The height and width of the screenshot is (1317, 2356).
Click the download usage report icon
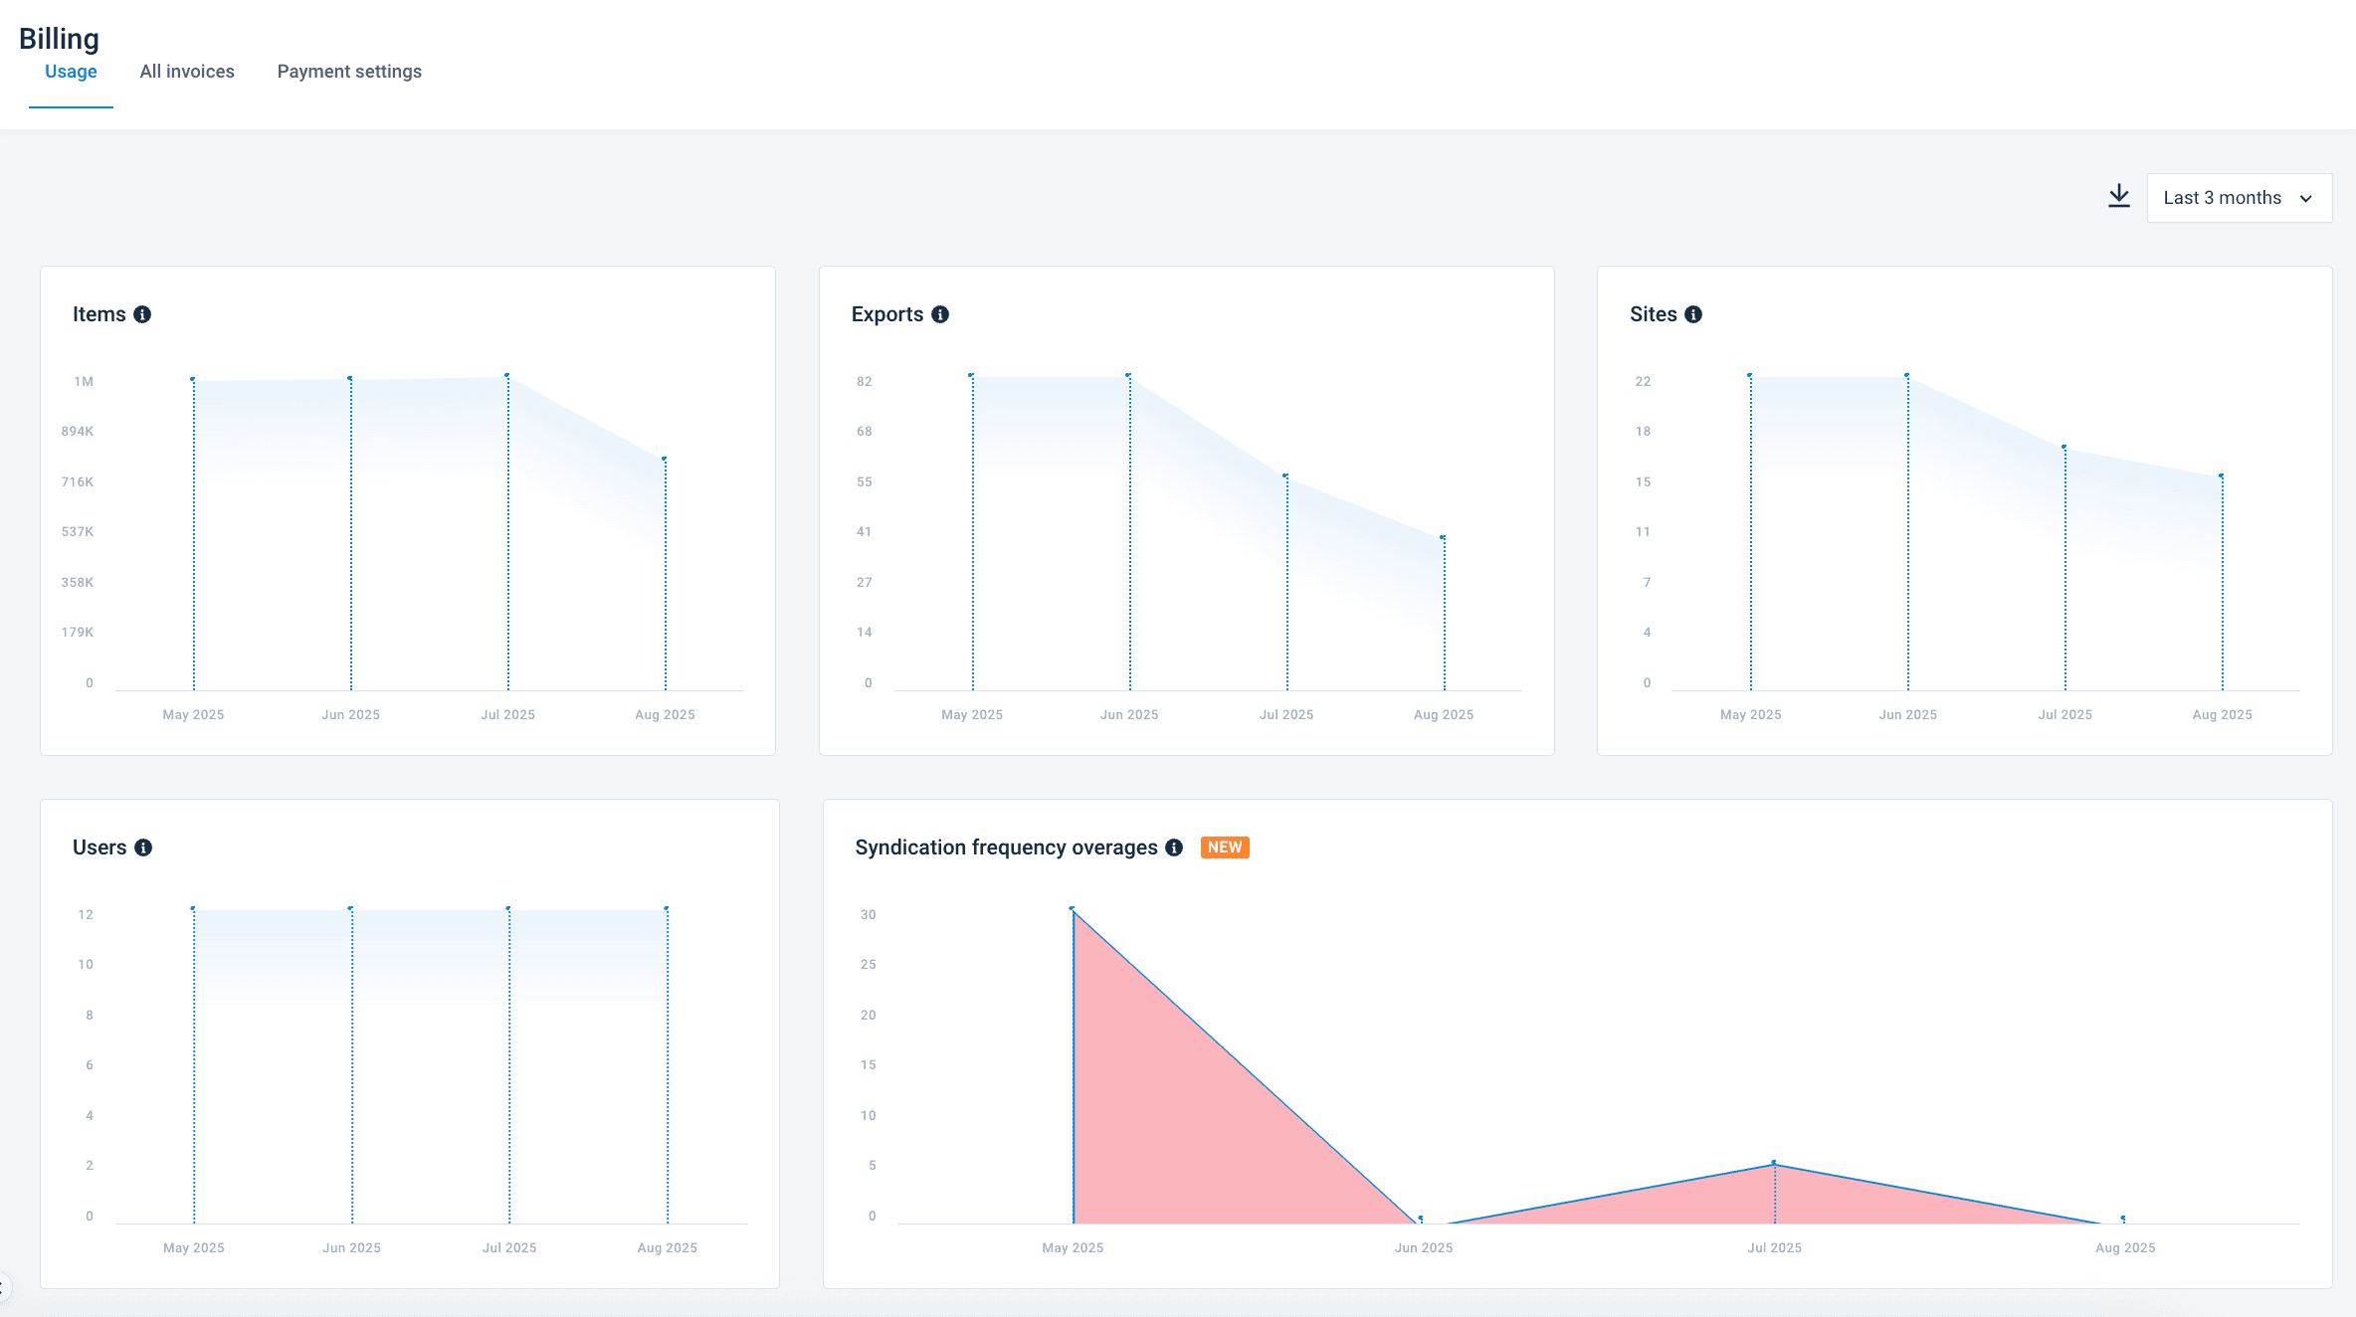tap(2119, 196)
